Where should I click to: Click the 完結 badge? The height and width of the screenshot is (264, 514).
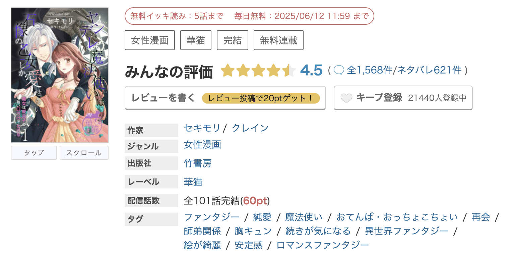(x=232, y=40)
